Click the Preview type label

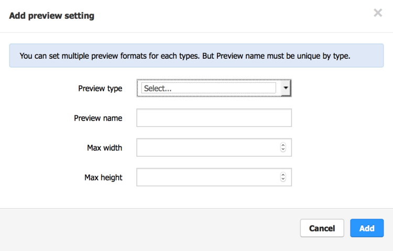coord(100,89)
